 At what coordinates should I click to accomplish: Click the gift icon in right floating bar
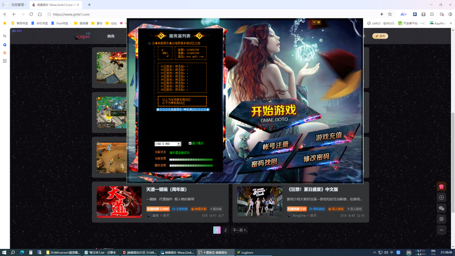[x=441, y=187]
